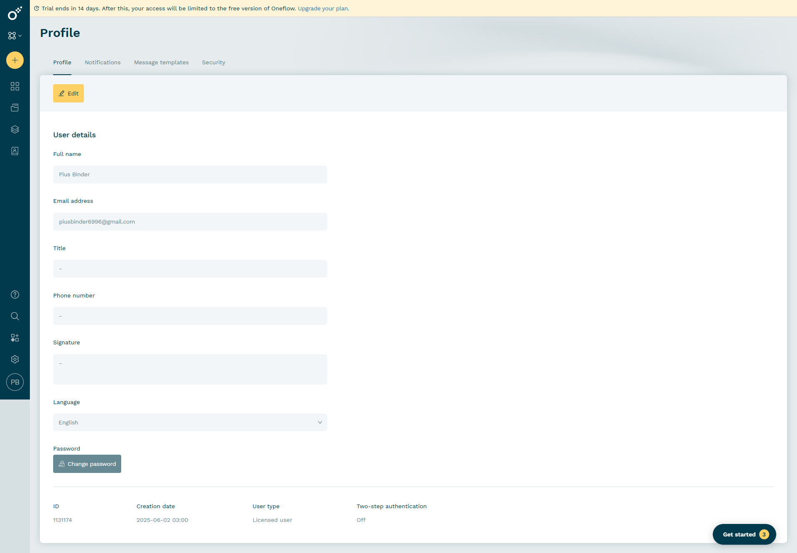Open the dashboard grid icon
This screenshot has width=797, height=553.
(x=15, y=86)
